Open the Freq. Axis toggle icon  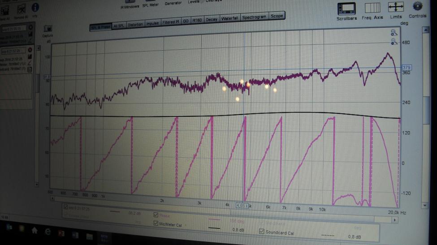pyautogui.click(x=372, y=8)
